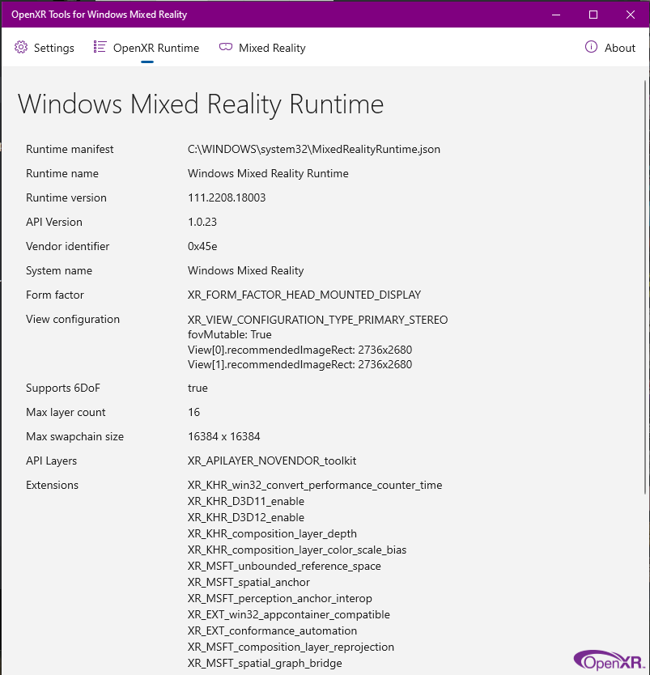Click View[0].recommendedImageRect line
The image size is (650, 675).
point(300,350)
